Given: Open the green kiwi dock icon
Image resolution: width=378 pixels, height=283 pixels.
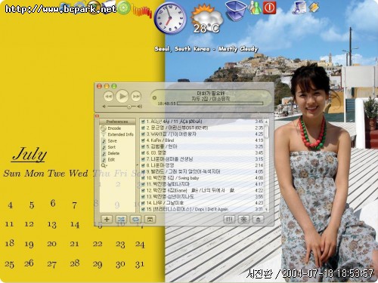Looking at the screenshot, I should (124, 8).
